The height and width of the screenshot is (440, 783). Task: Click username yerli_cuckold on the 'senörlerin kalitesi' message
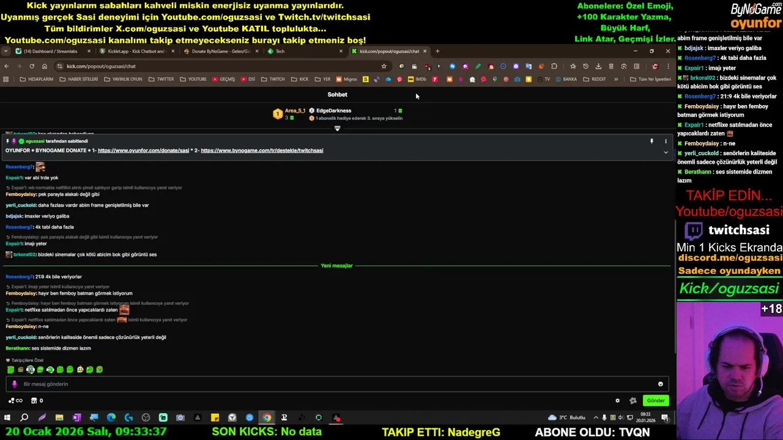pos(21,337)
